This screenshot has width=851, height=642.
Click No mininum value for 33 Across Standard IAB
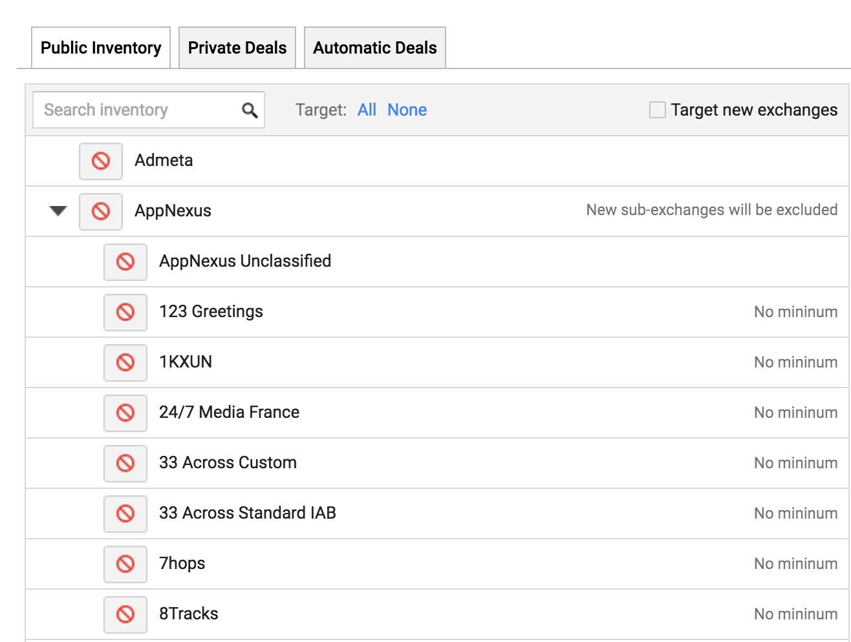(795, 513)
